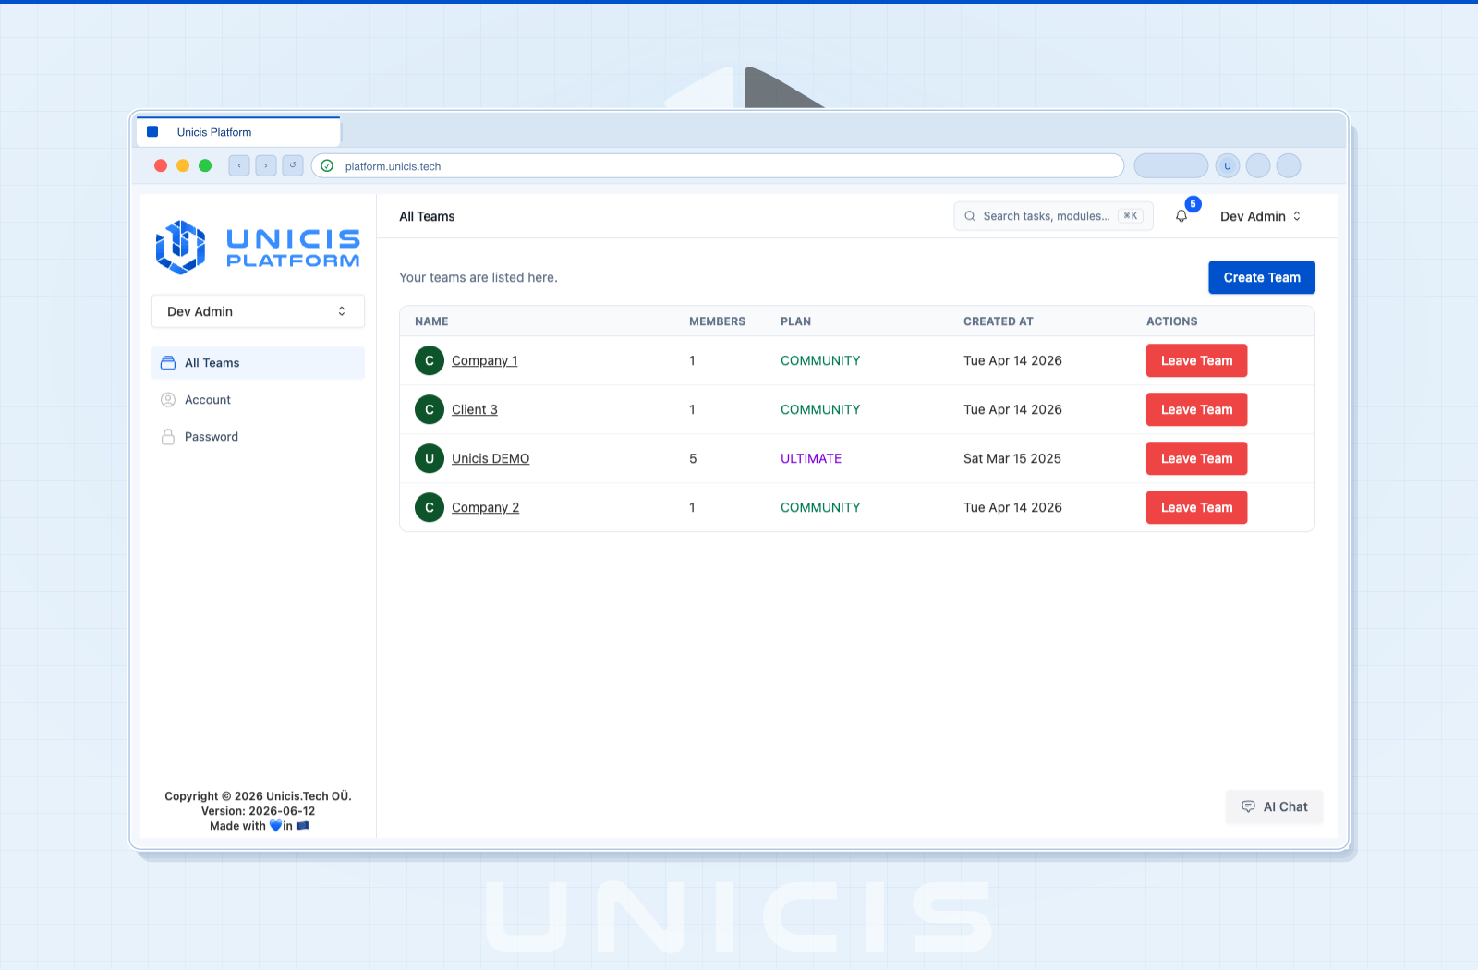Go to All Teams in the sidebar

tap(258, 363)
